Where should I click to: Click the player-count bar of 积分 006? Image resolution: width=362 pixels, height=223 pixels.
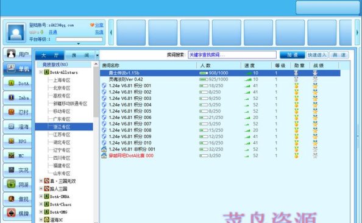tap(204, 118)
